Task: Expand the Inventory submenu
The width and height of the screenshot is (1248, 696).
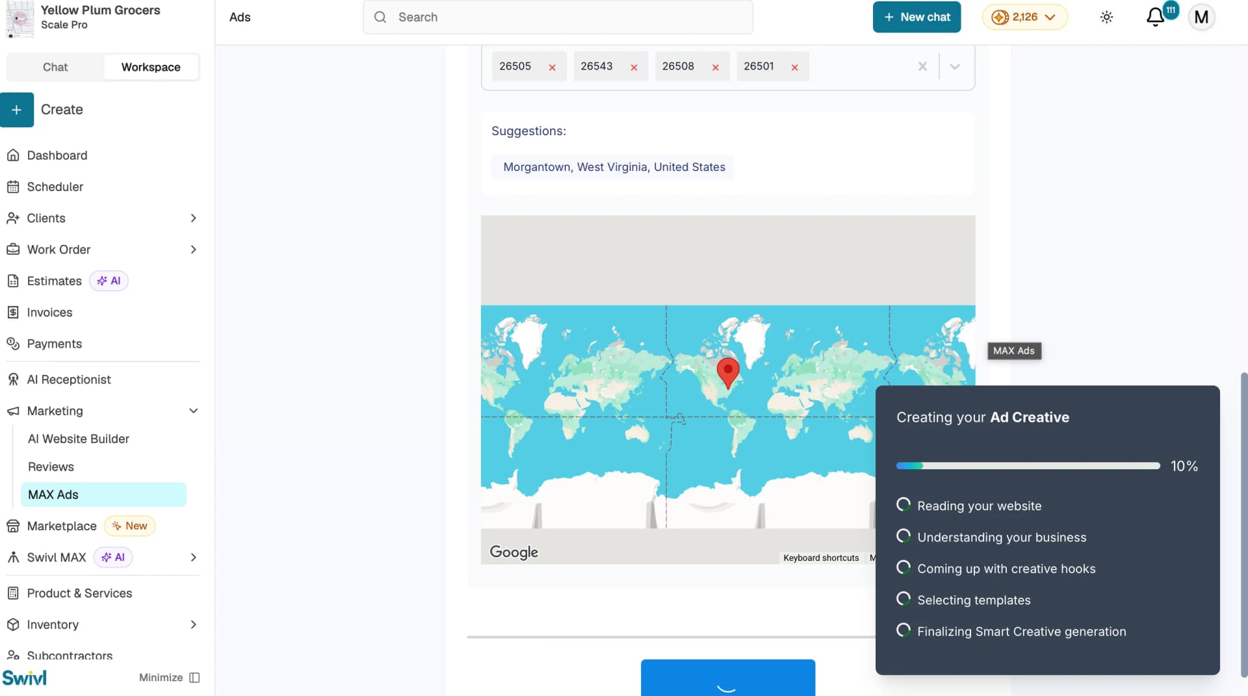Action: tap(193, 625)
